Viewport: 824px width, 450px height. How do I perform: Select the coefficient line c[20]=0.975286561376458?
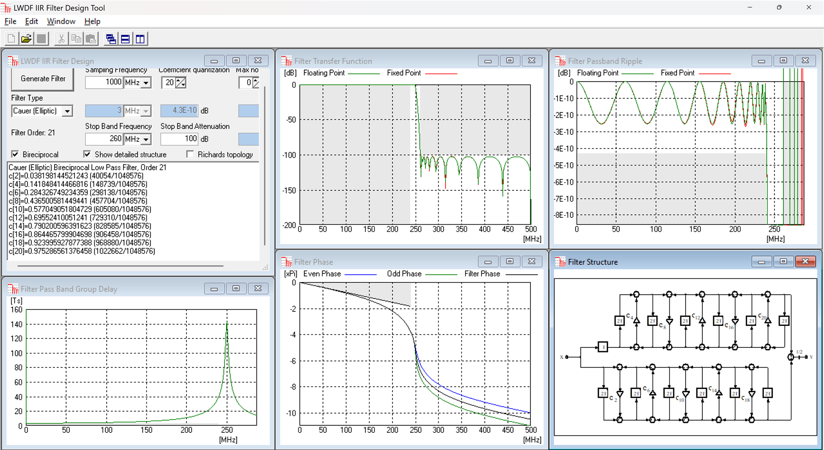click(x=82, y=251)
